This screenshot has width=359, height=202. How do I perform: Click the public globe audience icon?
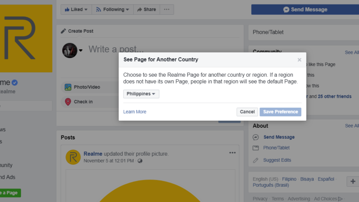pyautogui.click(x=140, y=161)
